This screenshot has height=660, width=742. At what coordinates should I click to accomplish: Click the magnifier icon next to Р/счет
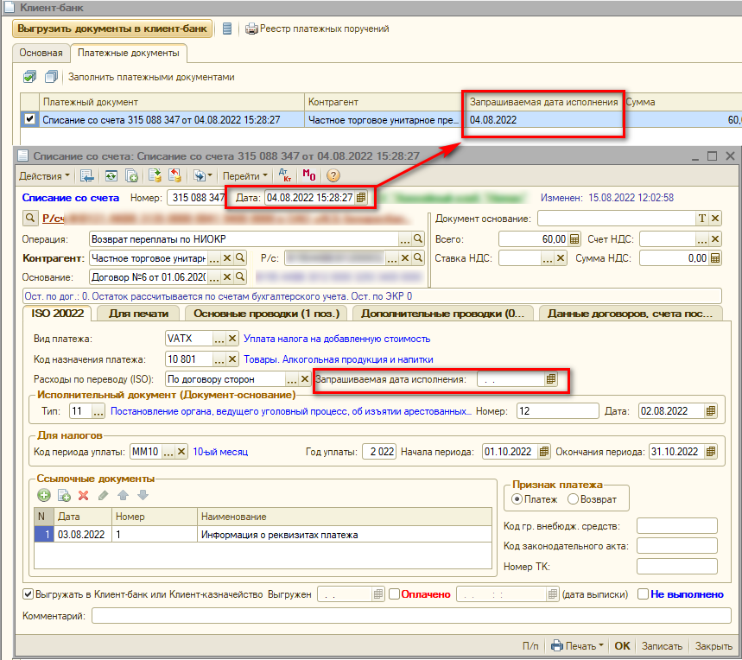(29, 219)
